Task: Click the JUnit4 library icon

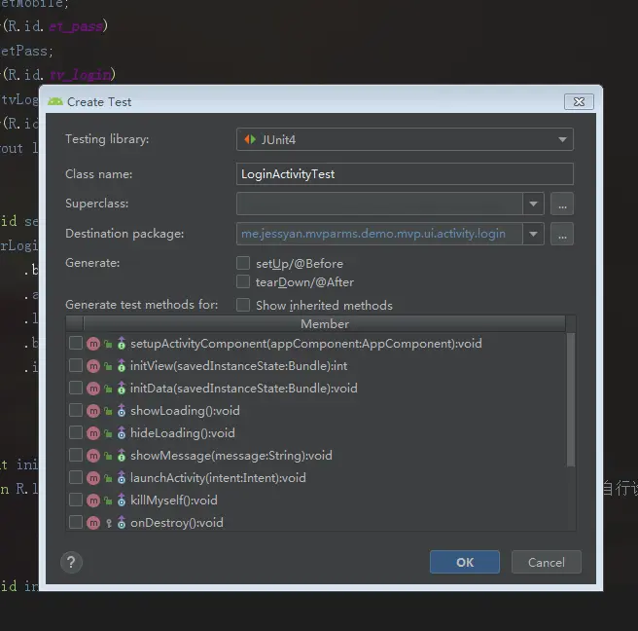Action: click(250, 139)
